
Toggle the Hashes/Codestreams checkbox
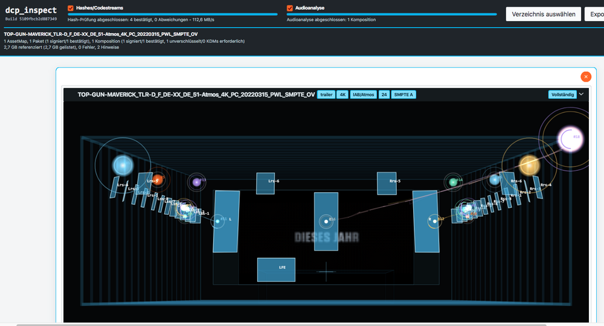pyautogui.click(x=71, y=8)
